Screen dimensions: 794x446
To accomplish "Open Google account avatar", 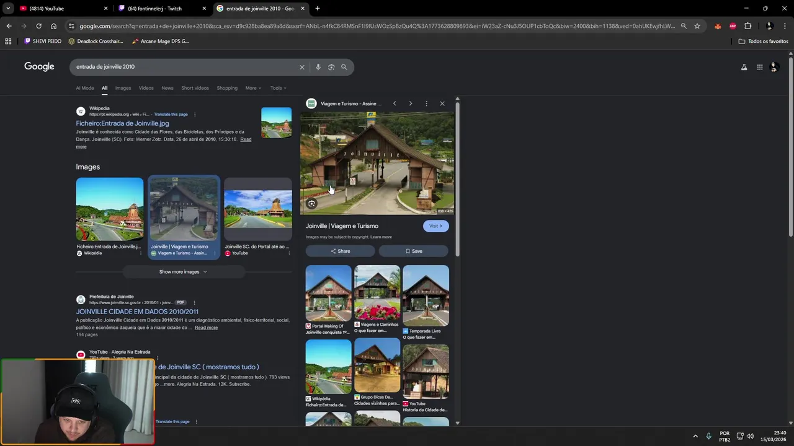I will coord(774,67).
